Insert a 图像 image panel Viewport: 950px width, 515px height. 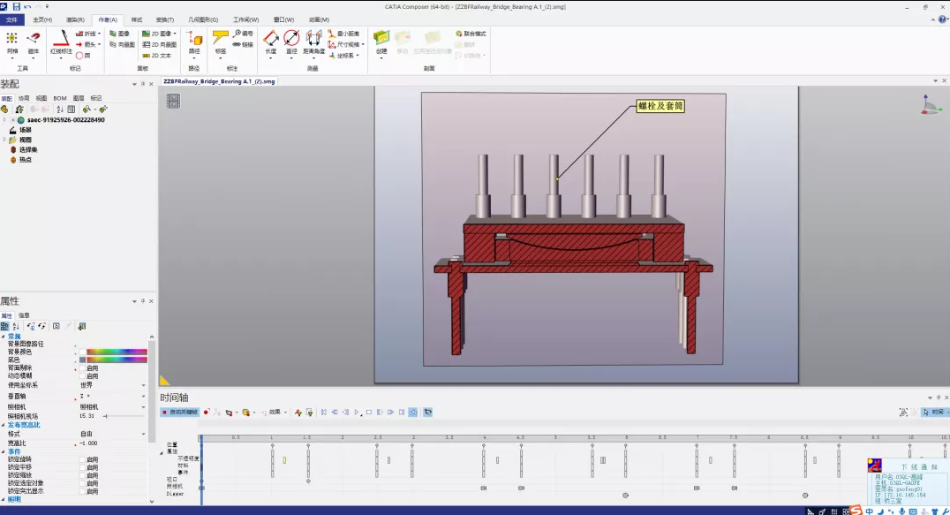(x=119, y=34)
